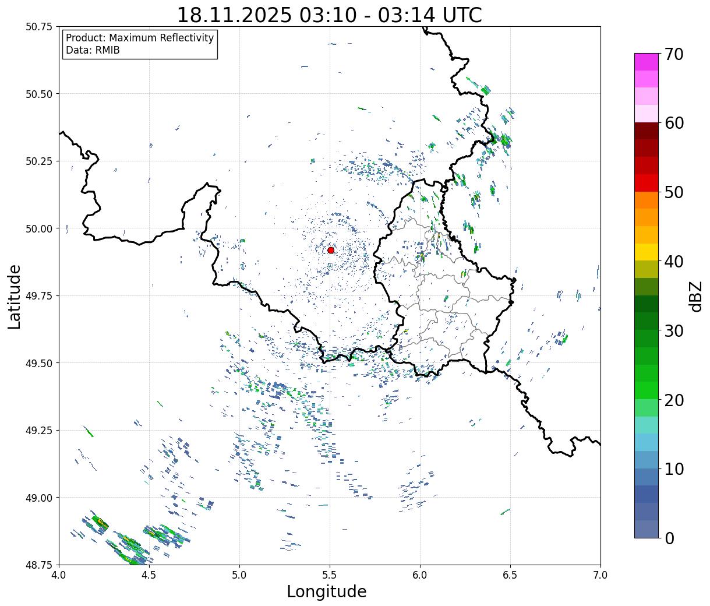Click the latitude tick label 50.50
The image size is (710, 606).
39,94
